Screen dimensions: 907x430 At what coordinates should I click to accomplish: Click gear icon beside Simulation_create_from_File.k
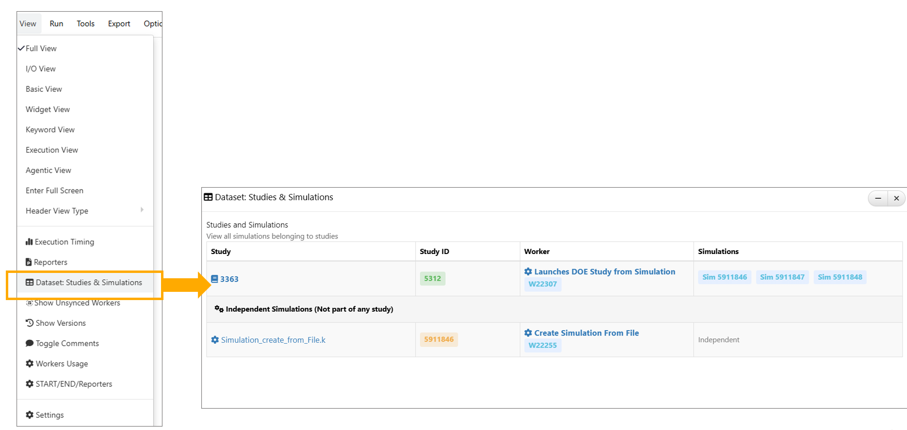click(x=215, y=340)
